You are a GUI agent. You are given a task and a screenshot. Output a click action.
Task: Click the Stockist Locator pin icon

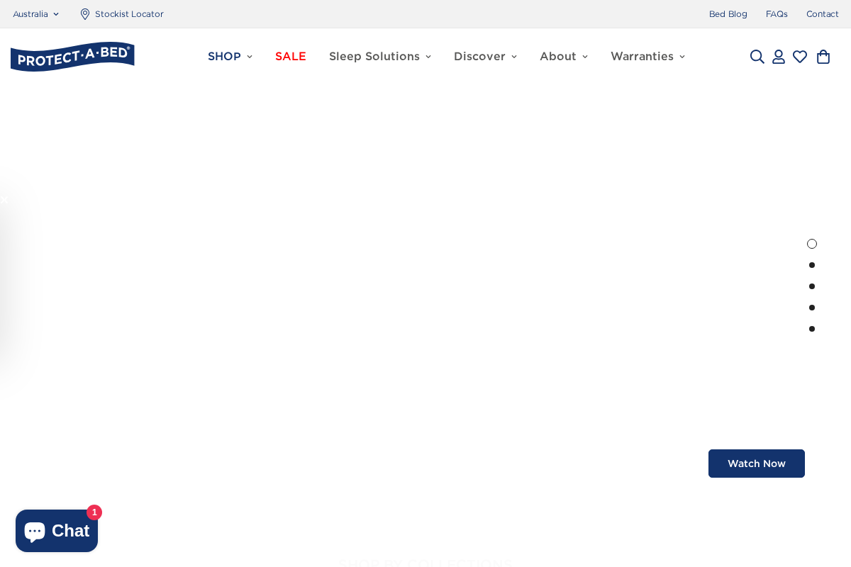click(x=84, y=13)
